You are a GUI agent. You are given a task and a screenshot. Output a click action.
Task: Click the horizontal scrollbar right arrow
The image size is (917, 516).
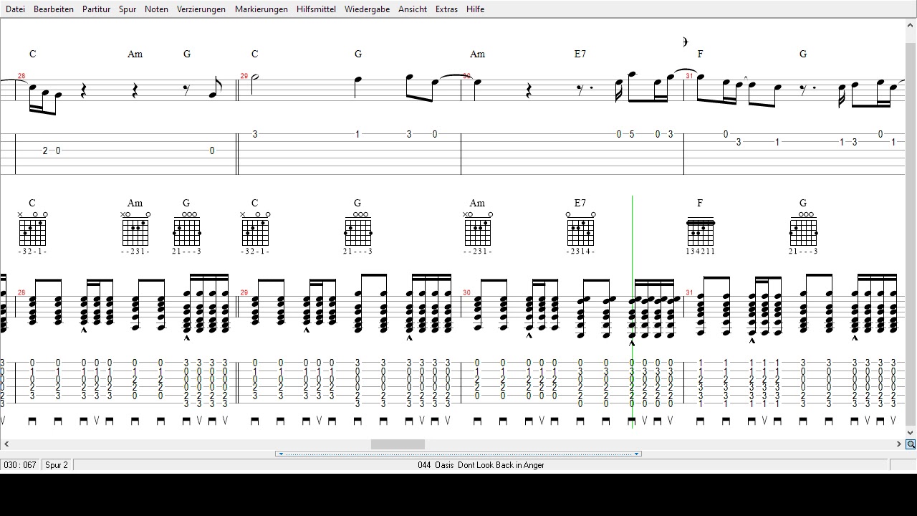899,444
